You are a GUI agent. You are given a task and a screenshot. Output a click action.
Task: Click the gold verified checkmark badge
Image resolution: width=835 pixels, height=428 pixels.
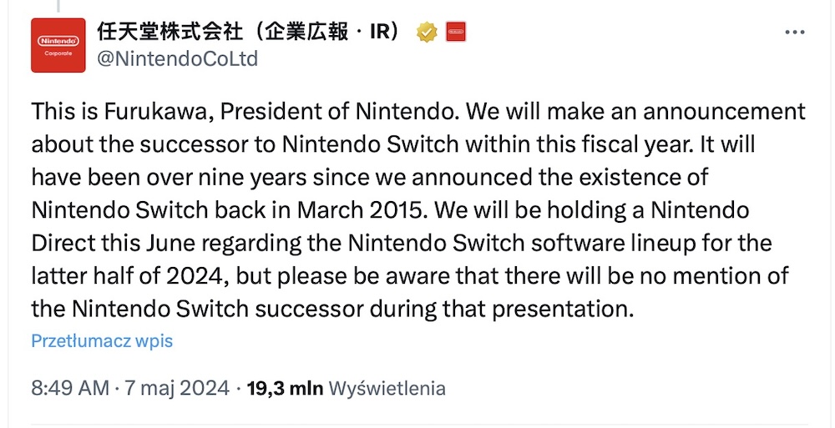point(427,33)
